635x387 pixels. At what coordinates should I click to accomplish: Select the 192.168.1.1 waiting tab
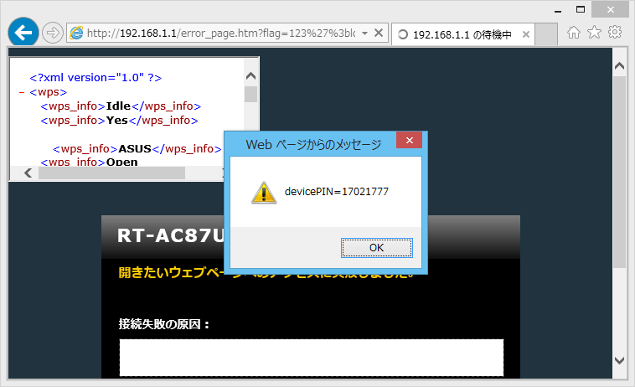pyautogui.click(x=463, y=34)
